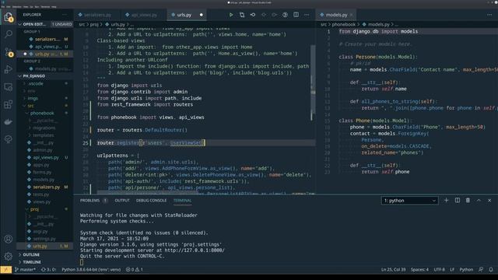Viewport: 498px width, 280px height.
Task: Open api_views.py in the phonebook folder tree
Action: (x=46, y=157)
